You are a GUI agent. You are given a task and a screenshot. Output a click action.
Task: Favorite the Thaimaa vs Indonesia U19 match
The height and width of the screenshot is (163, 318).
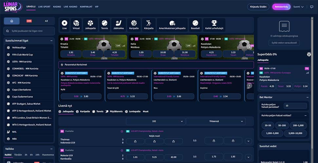click(x=122, y=131)
